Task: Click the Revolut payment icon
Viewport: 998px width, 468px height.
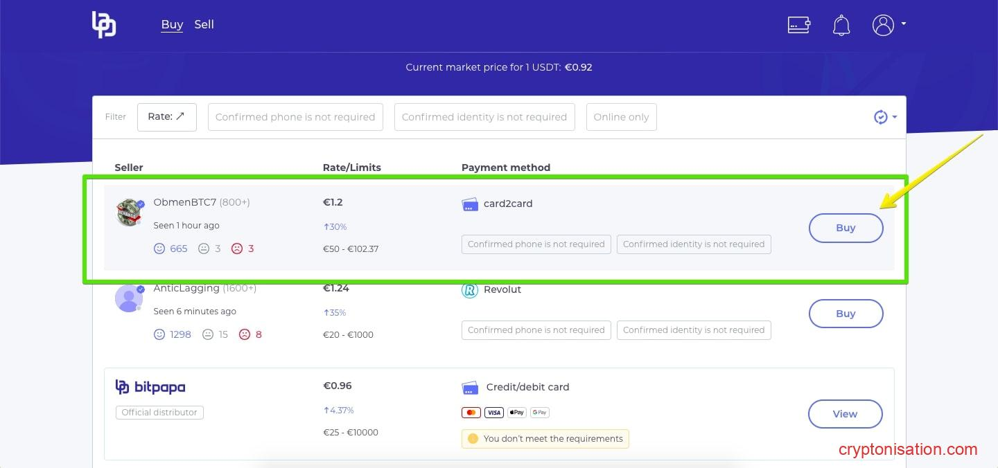Action: [470, 290]
